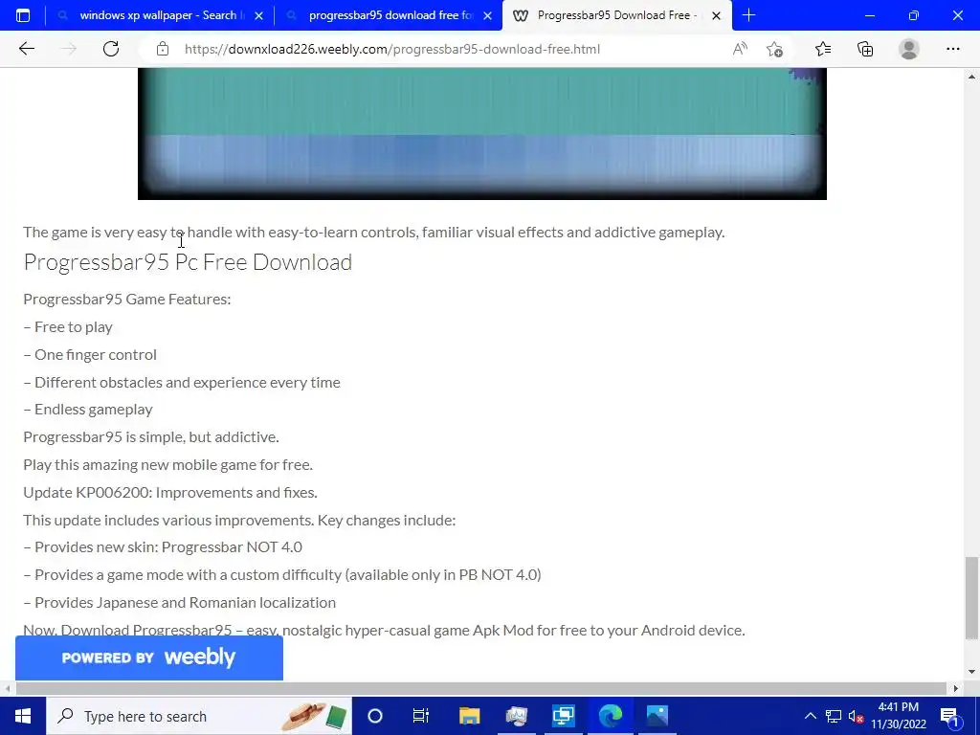Click the game screenshot image

pyautogui.click(x=482, y=134)
